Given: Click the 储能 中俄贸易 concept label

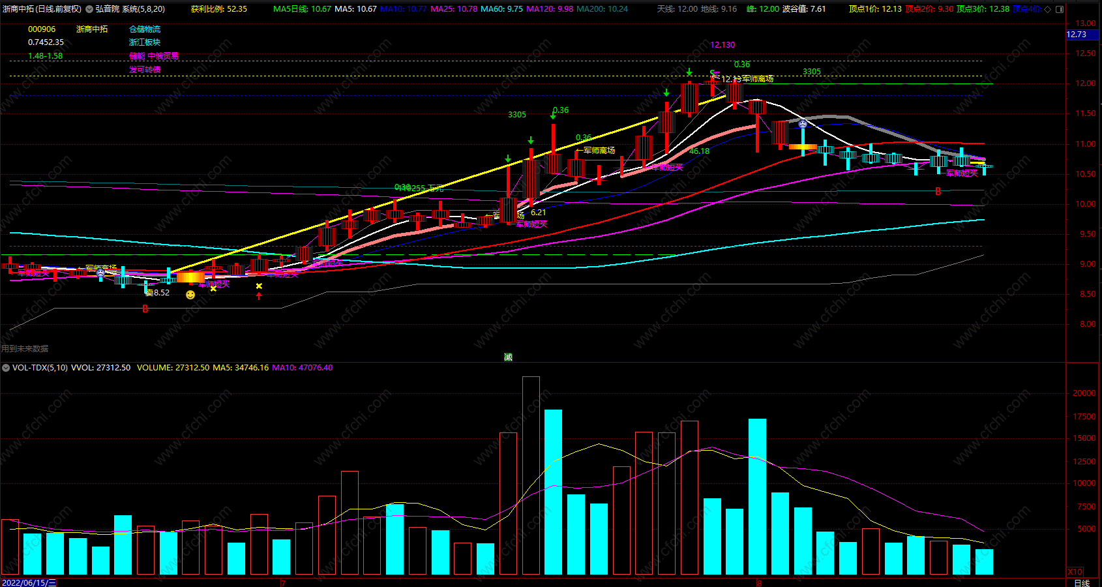Looking at the screenshot, I should coord(154,56).
